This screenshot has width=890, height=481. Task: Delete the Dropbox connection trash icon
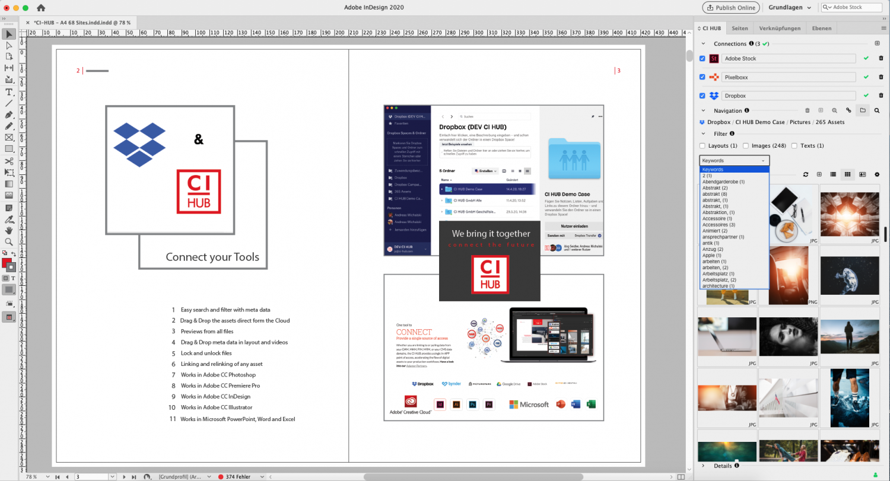(x=881, y=95)
